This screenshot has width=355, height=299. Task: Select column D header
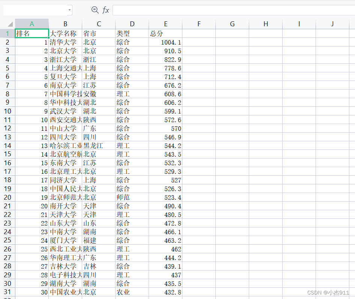coord(132,24)
